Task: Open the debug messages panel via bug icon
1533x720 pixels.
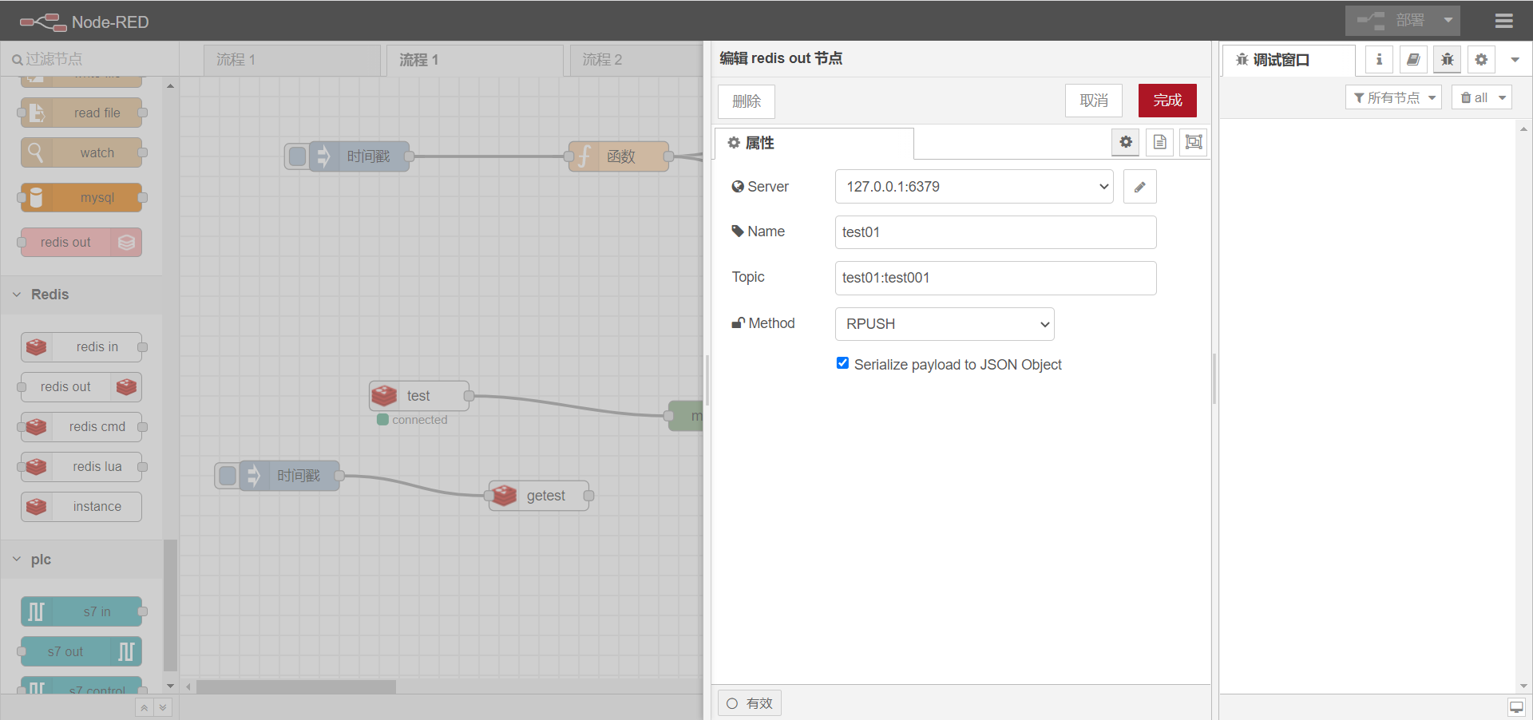Action: tap(1446, 59)
